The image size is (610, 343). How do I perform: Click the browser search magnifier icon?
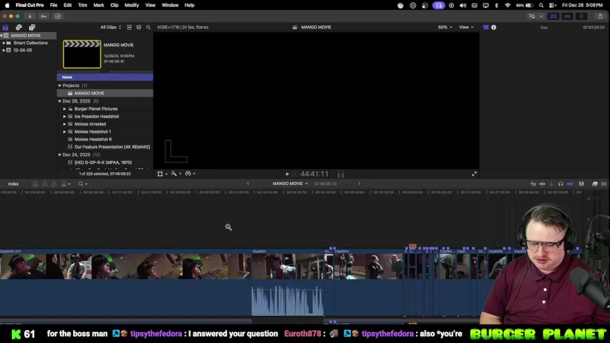(148, 27)
